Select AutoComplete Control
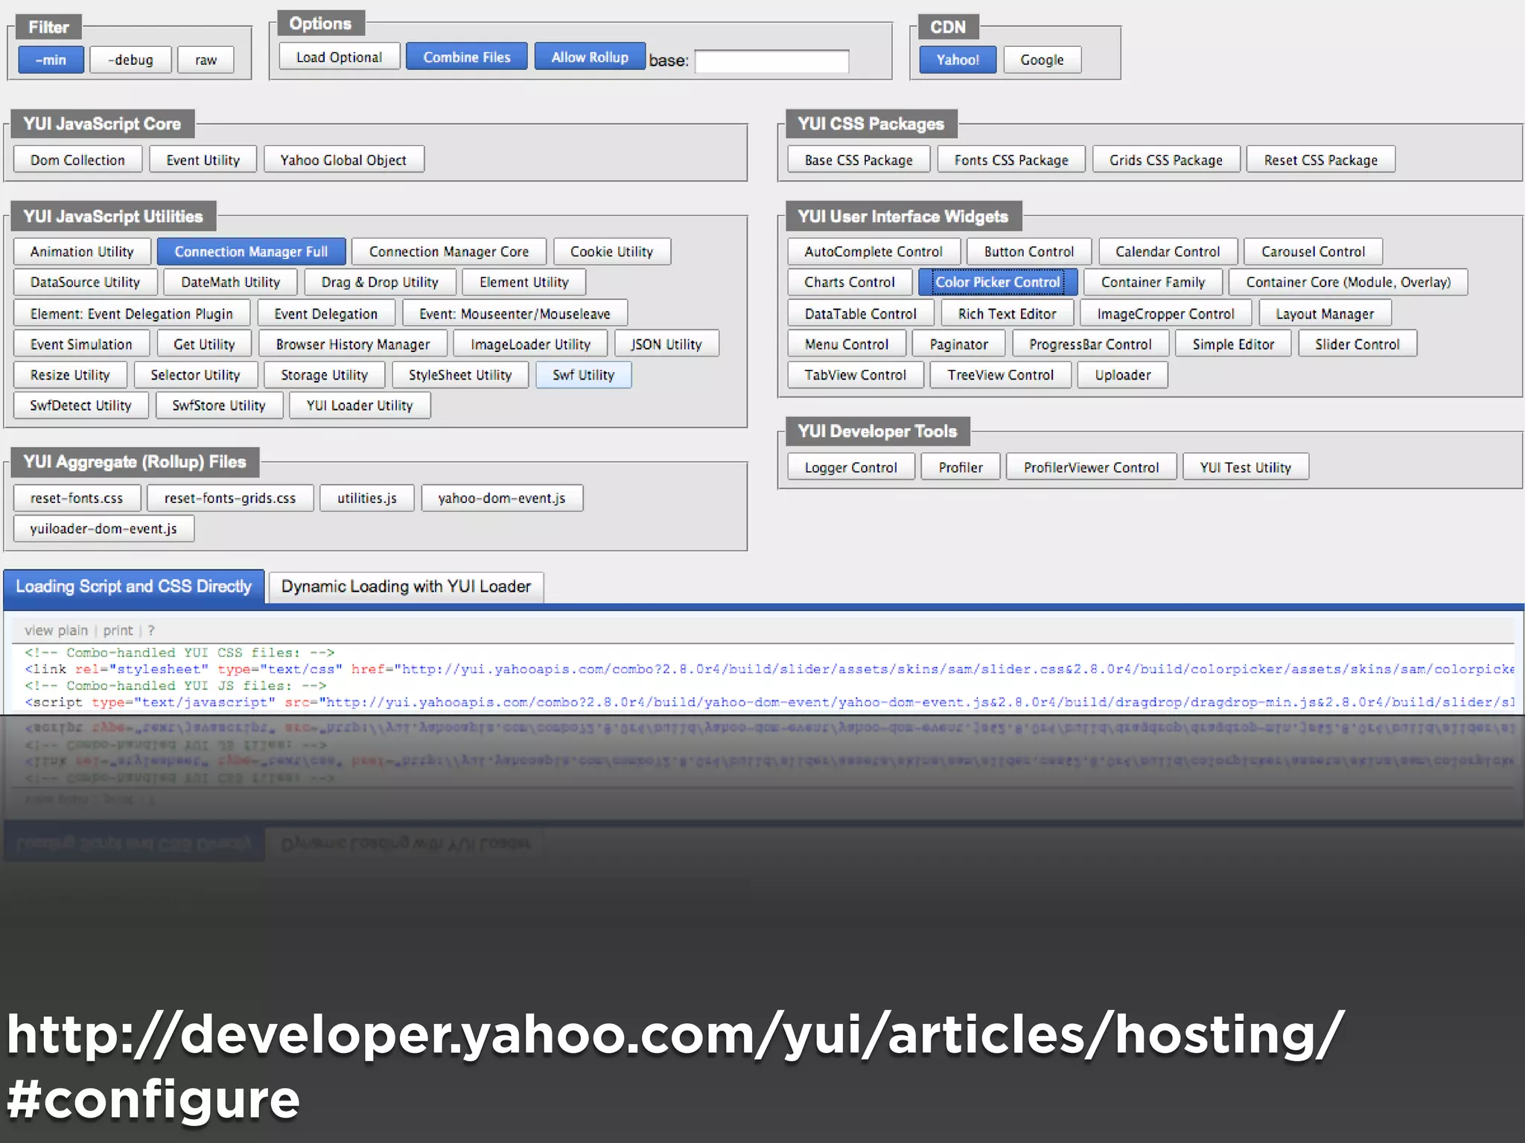 [x=873, y=252]
